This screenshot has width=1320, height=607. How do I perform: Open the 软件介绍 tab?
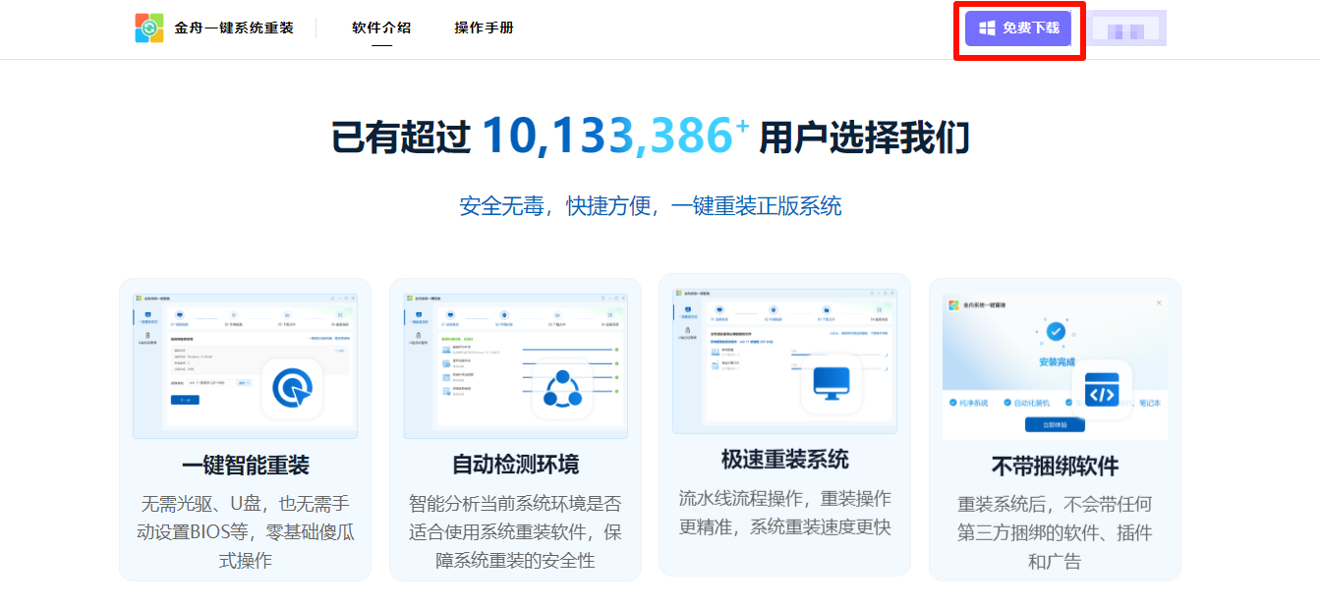381,28
